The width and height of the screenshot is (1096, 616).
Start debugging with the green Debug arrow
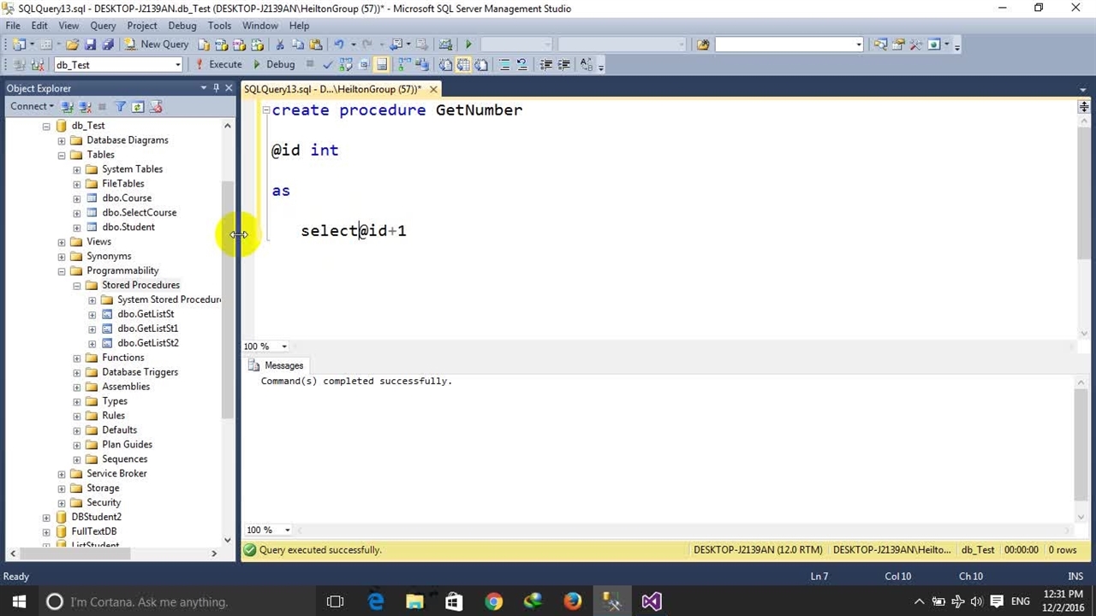coord(274,64)
